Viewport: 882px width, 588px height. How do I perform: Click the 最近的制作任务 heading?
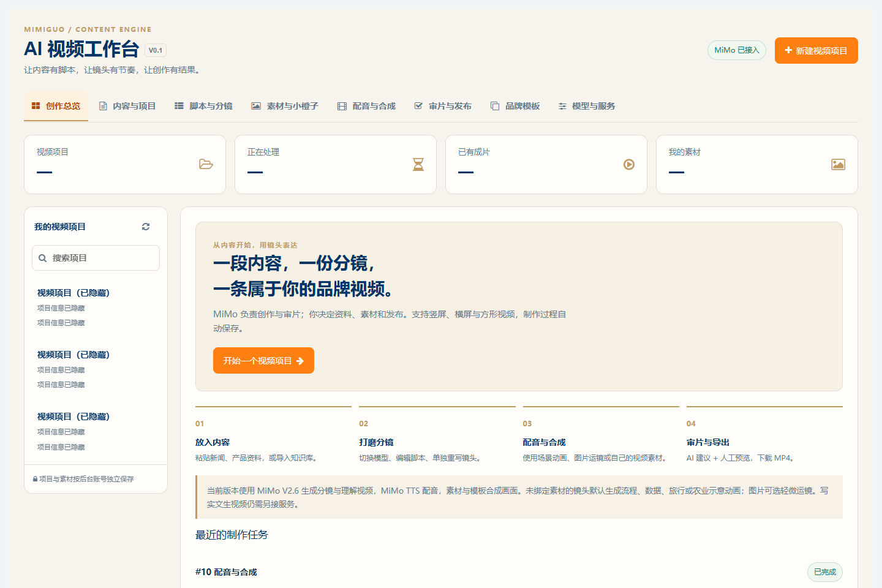coord(232,535)
